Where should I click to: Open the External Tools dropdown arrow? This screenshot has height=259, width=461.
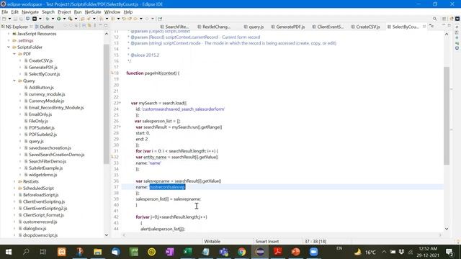[76, 19]
